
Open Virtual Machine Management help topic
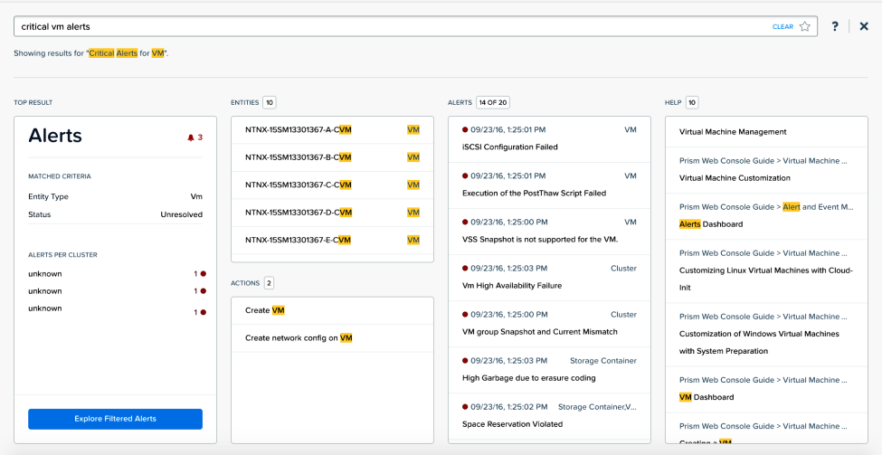click(x=767, y=132)
